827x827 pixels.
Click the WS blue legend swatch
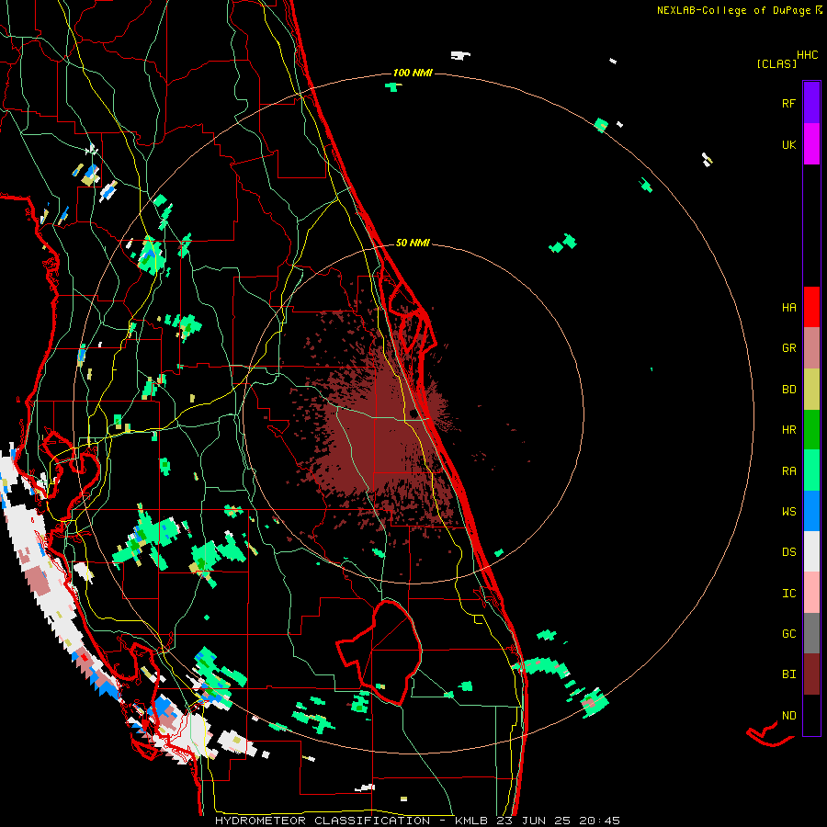tap(811, 511)
